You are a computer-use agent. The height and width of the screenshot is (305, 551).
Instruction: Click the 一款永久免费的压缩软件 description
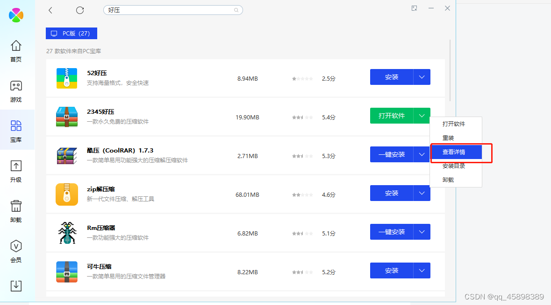(118, 122)
